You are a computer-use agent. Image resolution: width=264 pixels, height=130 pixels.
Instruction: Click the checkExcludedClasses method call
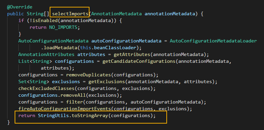pos(47,89)
